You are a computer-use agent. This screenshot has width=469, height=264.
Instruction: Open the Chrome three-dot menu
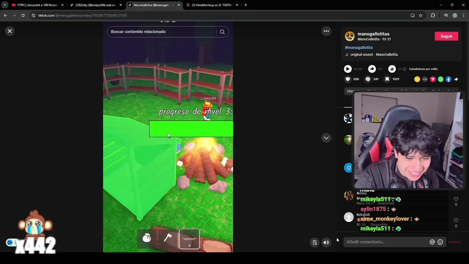click(464, 15)
